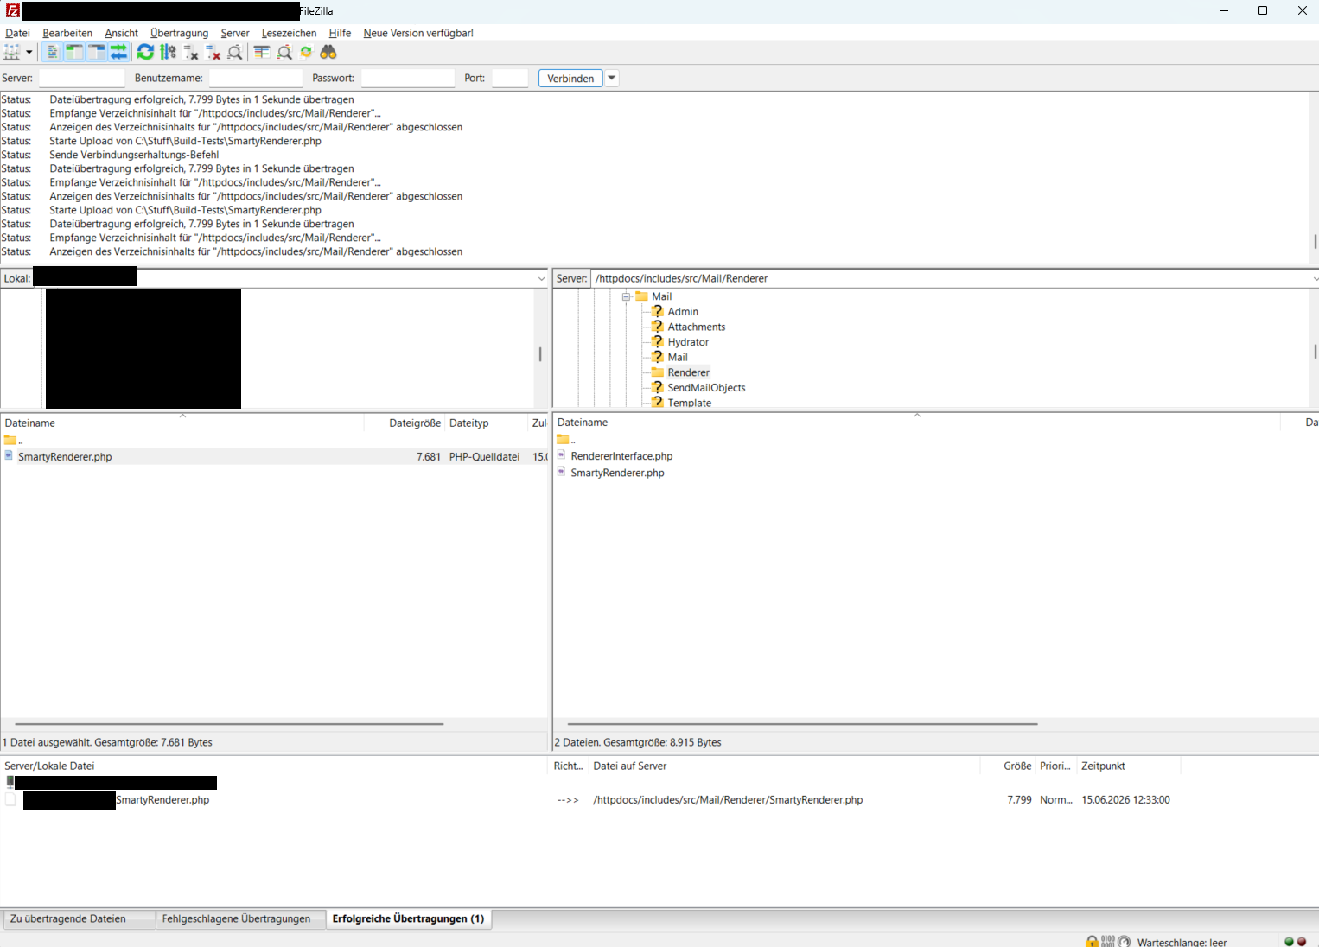Select the Admin folder icon in tree
Screen dimensions: 1319x947
pyautogui.click(x=658, y=311)
